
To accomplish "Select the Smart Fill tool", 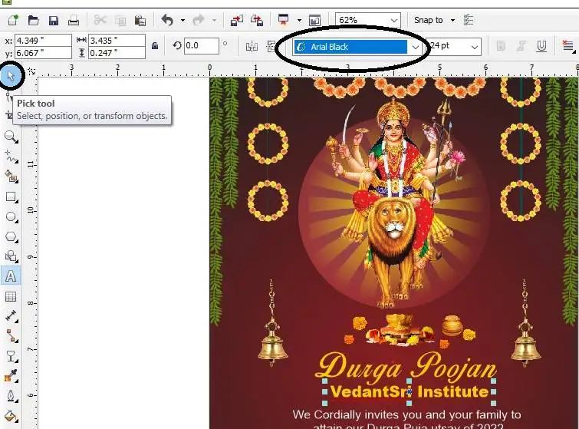I will [11, 177].
